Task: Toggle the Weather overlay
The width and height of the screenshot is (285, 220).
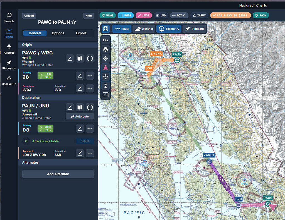Action: click(144, 29)
